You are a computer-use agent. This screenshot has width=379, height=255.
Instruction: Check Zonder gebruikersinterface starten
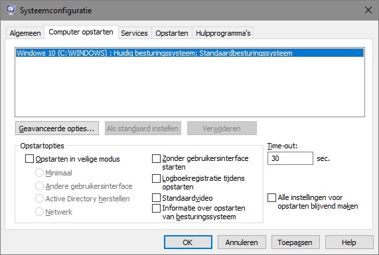[156, 158]
